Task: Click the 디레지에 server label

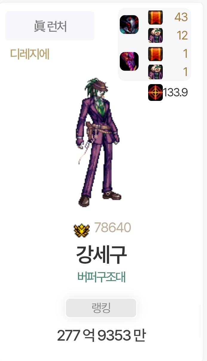Action: [x=30, y=54]
